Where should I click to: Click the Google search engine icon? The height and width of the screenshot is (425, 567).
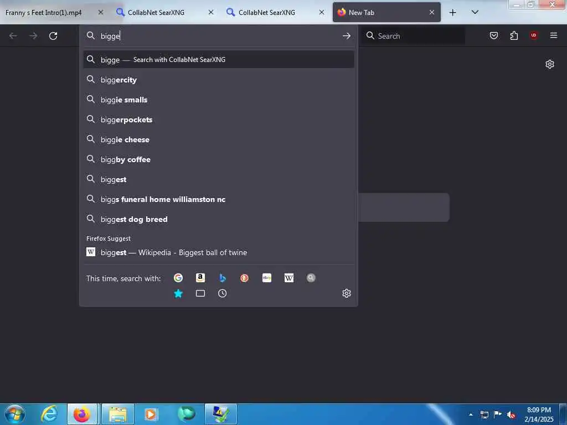point(178,278)
